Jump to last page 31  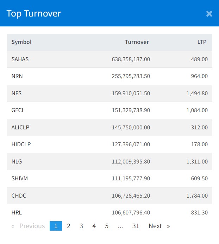click(x=136, y=226)
